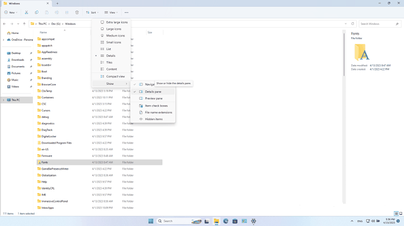404x226 pixels.
Task: Select Extra large icons view
Action: coord(111,22)
